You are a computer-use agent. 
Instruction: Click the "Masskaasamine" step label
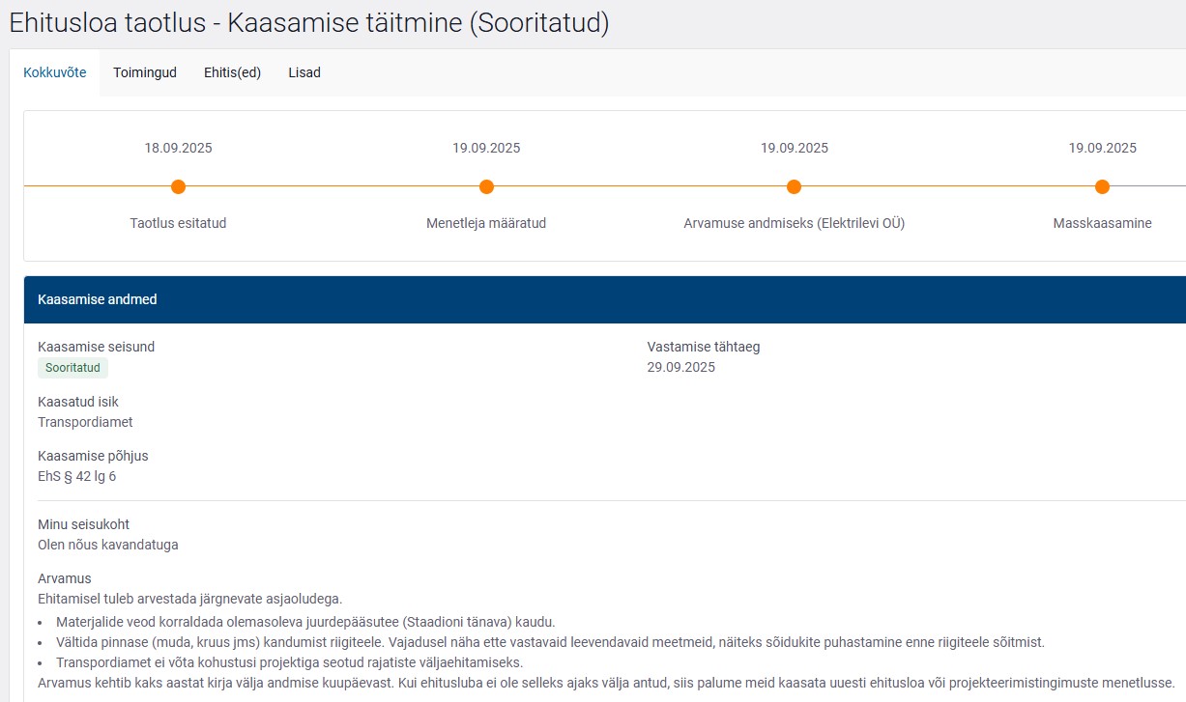[1102, 223]
